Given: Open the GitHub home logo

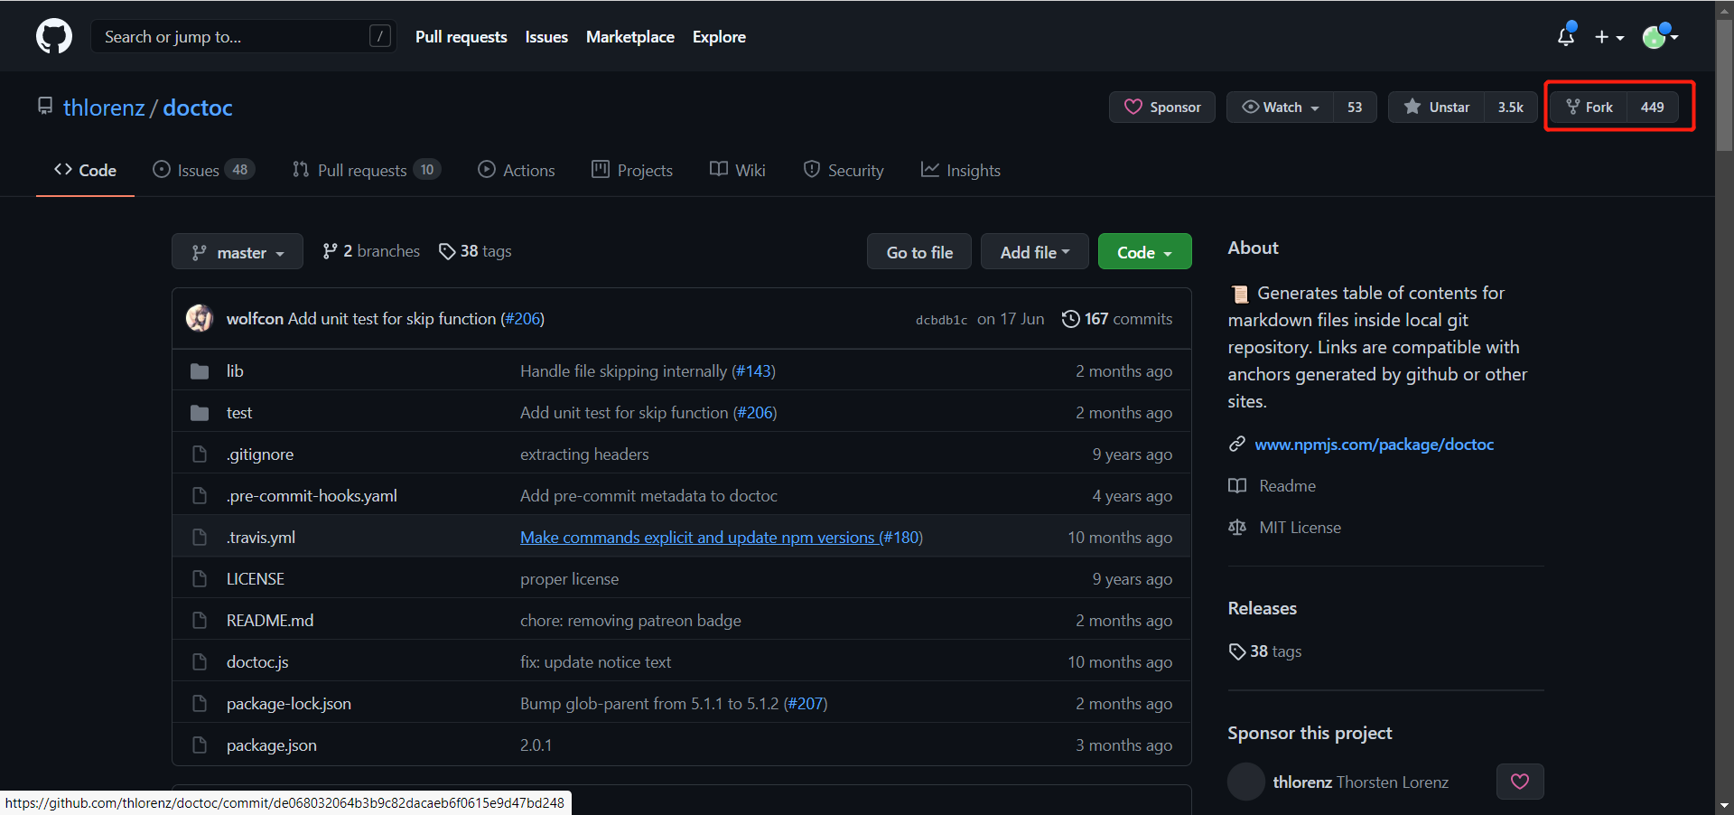Looking at the screenshot, I should (54, 36).
